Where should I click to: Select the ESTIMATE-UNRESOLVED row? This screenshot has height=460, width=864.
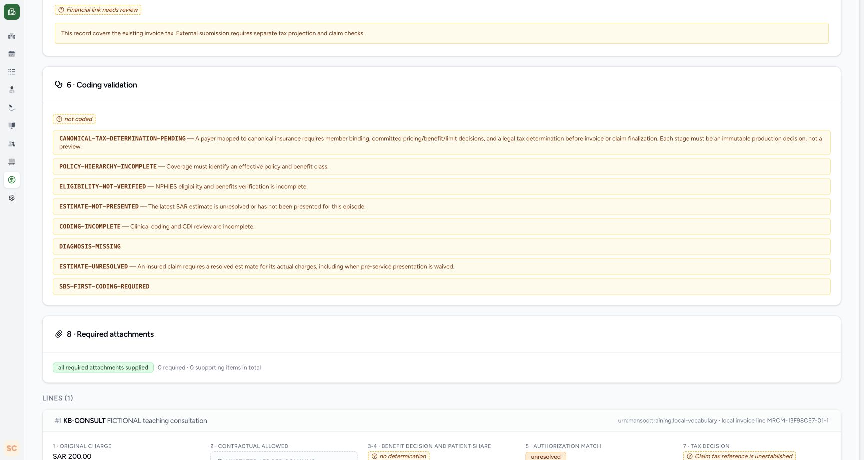(x=442, y=267)
